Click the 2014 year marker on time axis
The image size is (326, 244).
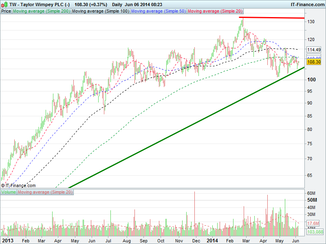click(x=213, y=241)
